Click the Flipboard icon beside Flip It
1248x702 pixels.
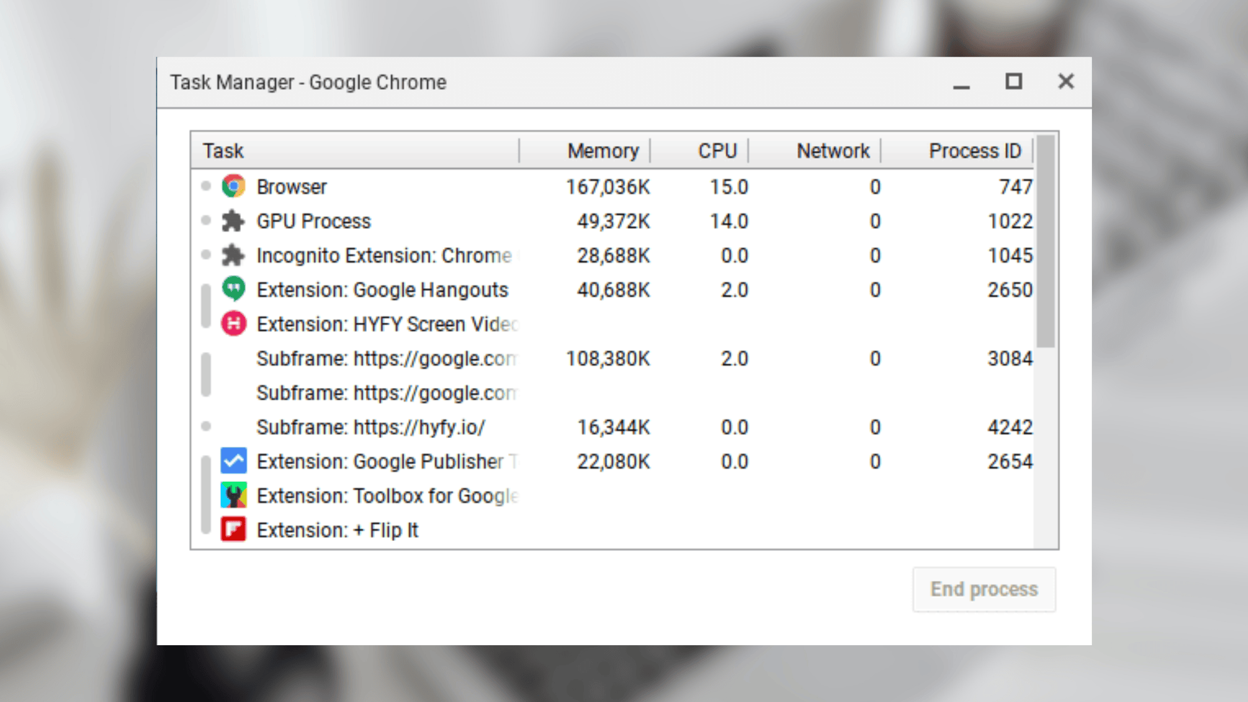tap(233, 530)
